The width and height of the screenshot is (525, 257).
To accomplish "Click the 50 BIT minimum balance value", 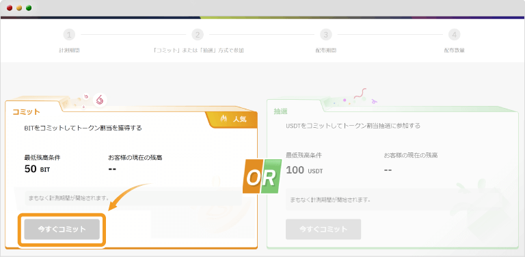I will point(37,169).
